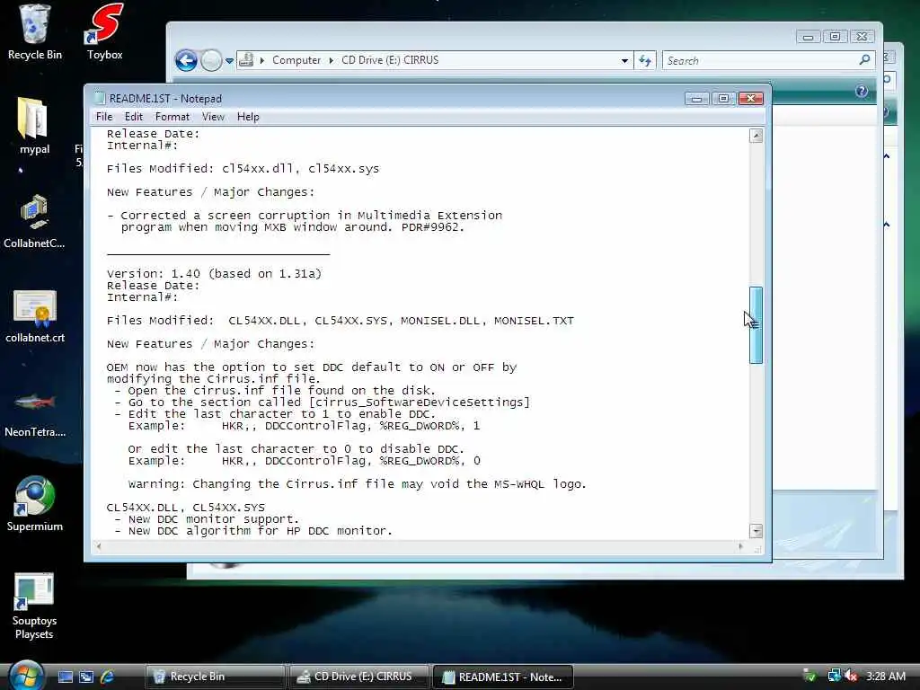The width and height of the screenshot is (920, 690).
Task: Click Switch between windows quick launch icon
Action: (x=86, y=677)
